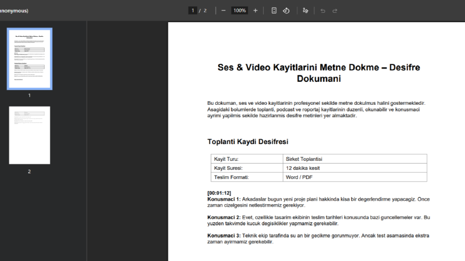Click the total page count in toolbar

pos(205,11)
